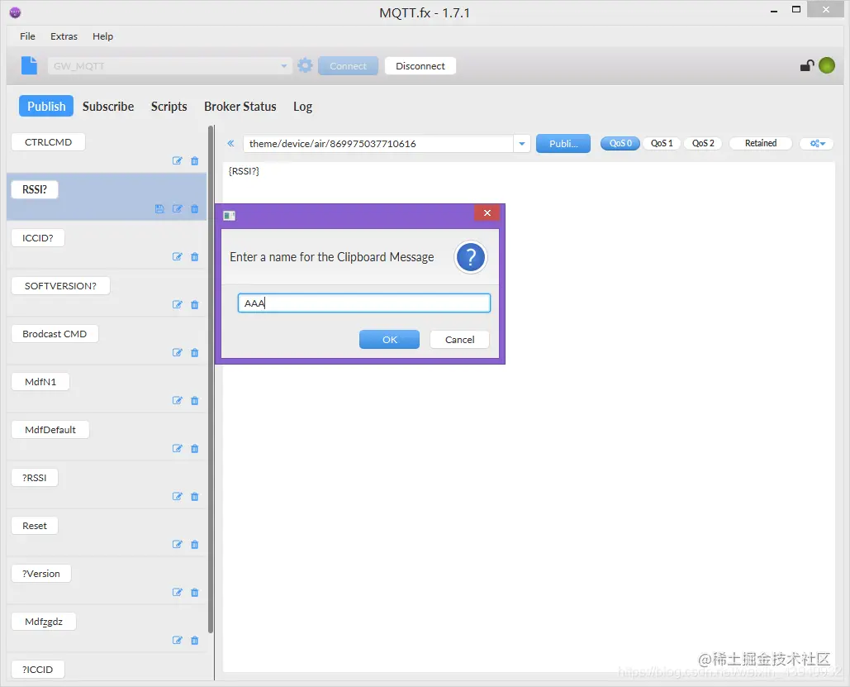
Task: Delete the Brodcast CMD saved message
Action: [x=195, y=353]
